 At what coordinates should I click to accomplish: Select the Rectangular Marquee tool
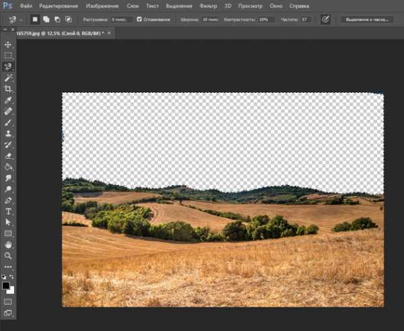click(x=8, y=56)
